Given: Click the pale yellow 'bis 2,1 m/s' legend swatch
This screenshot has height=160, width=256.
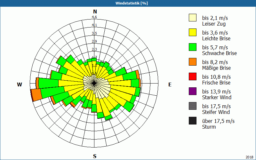Looking at the screenshot, I should point(192,18).
